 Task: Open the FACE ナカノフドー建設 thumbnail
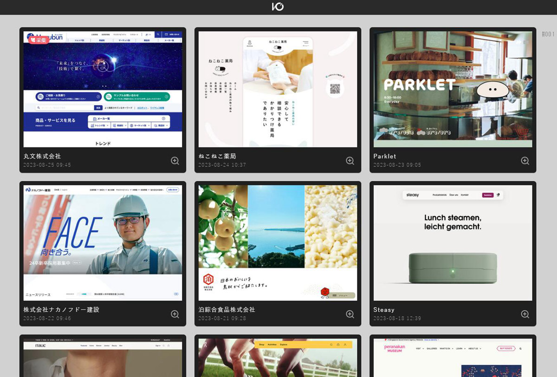pyautogui.click(x=103, y=243)
